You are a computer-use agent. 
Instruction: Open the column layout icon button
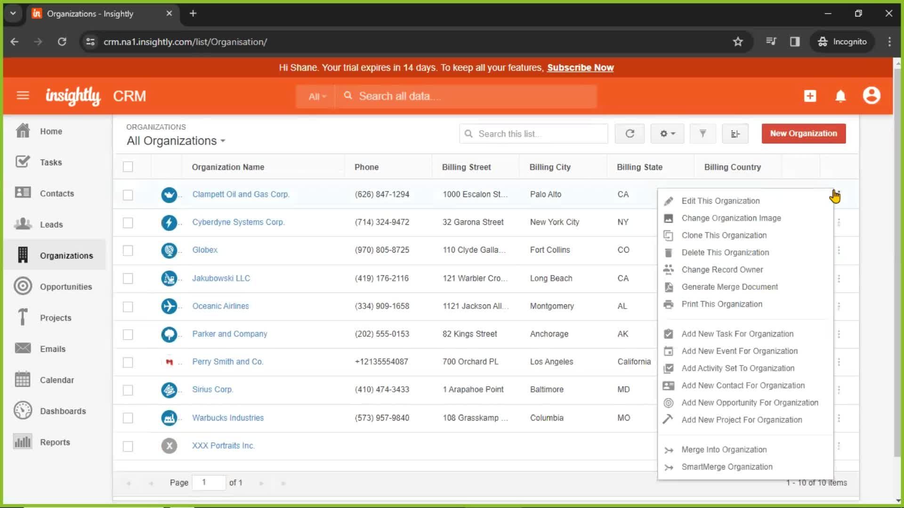tap(735, 134)
